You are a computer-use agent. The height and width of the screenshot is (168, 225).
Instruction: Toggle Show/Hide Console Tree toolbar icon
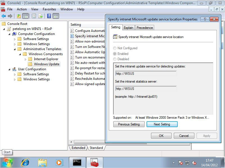(x=26, y=16)
